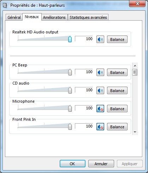
Task: Open Balance for Microphone
Action: point(117,109)
